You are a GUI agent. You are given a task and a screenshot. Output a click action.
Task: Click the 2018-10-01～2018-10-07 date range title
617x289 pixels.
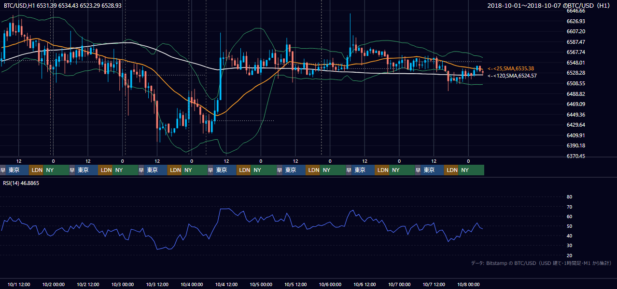point(549,5)
